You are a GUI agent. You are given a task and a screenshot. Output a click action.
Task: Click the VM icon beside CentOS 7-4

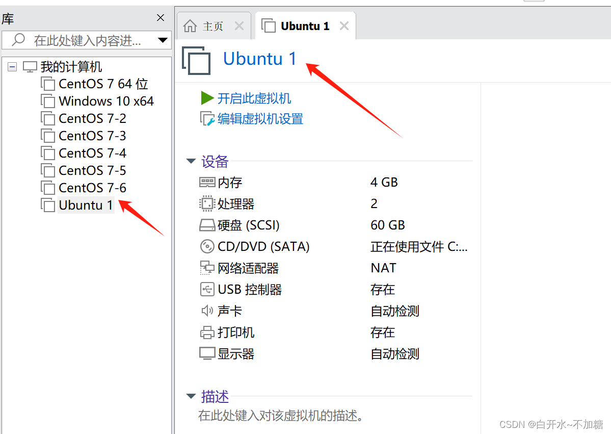48,153
